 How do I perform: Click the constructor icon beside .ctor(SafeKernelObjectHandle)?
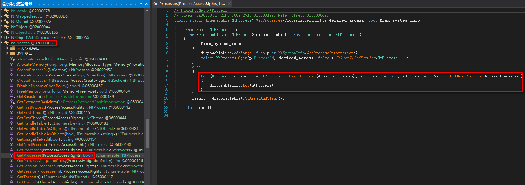click(12, 59)
